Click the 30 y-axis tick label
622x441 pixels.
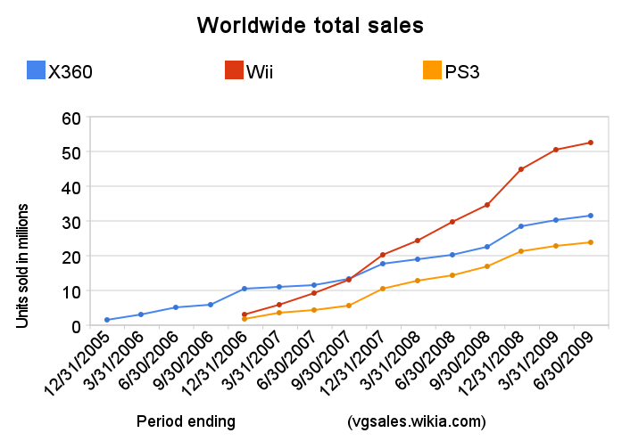pyautogui.click(x=71, y=221)
